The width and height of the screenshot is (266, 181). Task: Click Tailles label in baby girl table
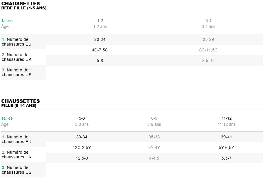point(7,21)
